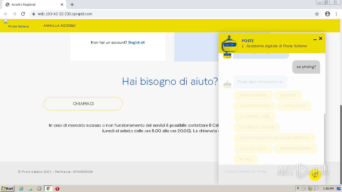This screenshot has height=192, width=342.
Task: Choose GOOGLE PAY chat option
Action: (x=294, y=106)
